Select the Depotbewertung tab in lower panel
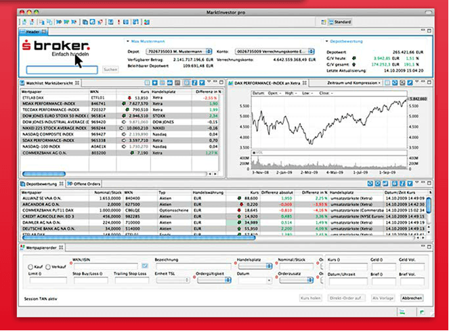Image resolution: width=449 pixels, height=331 pixels. [41, 184]
